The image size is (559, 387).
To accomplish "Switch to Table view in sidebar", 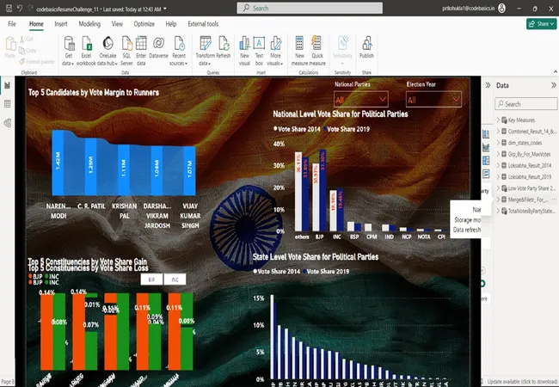I will (x=8, y=104).
